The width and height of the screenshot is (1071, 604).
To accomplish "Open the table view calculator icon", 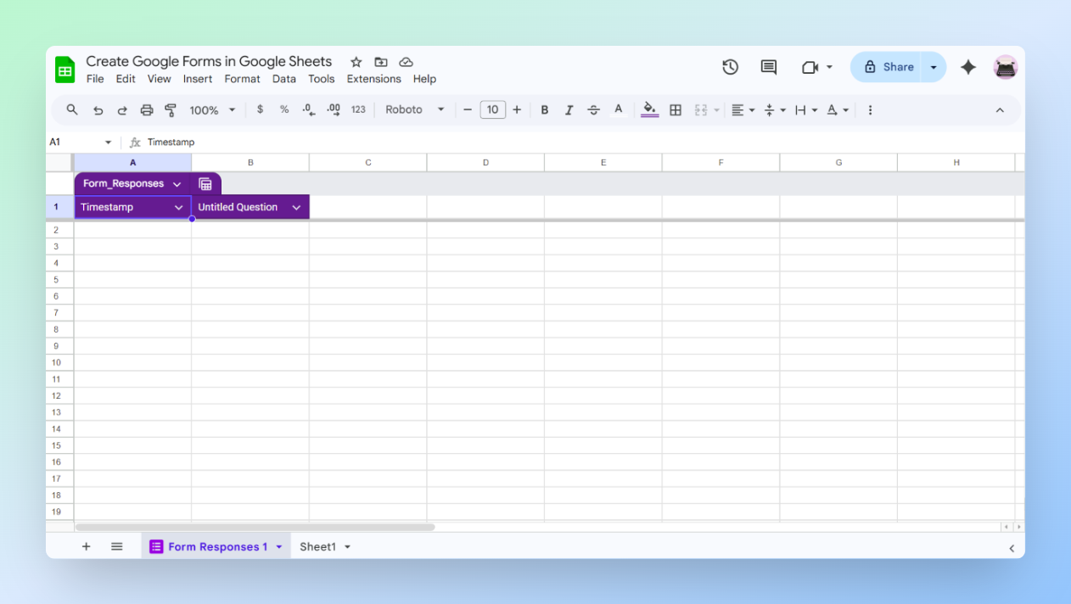I will pos(205,184).
